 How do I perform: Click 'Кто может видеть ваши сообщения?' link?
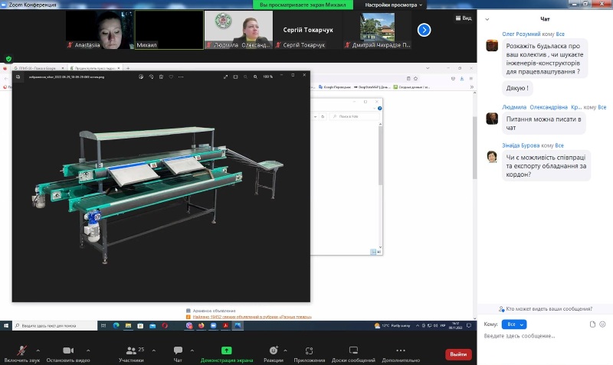tap(549, 309)
